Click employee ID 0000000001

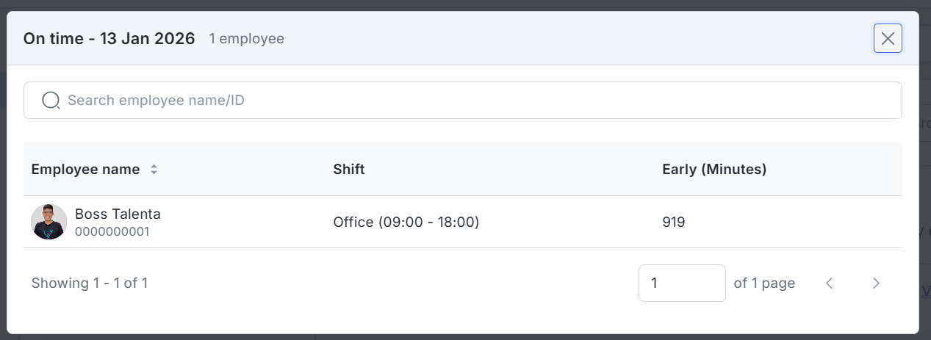coord(112,232)
